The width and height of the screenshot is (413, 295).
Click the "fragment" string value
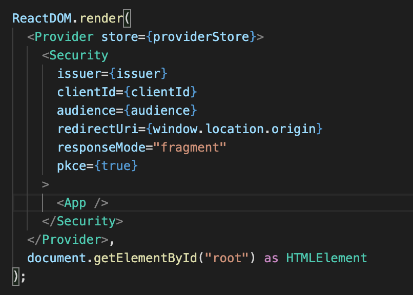pos(190,147)
